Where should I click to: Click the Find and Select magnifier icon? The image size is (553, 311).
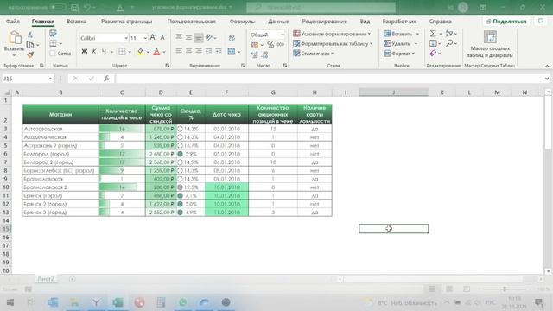pos(449,43)
